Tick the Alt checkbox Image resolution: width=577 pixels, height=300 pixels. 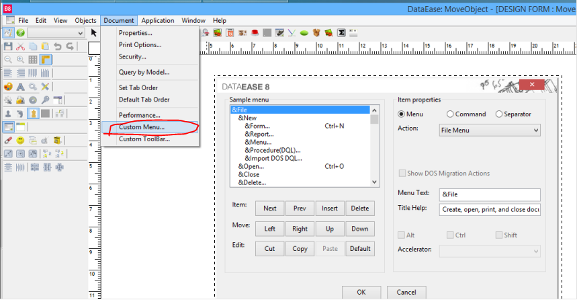pos(402,235)
